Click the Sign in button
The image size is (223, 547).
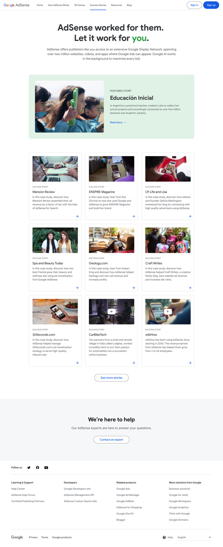pos(194,5)
